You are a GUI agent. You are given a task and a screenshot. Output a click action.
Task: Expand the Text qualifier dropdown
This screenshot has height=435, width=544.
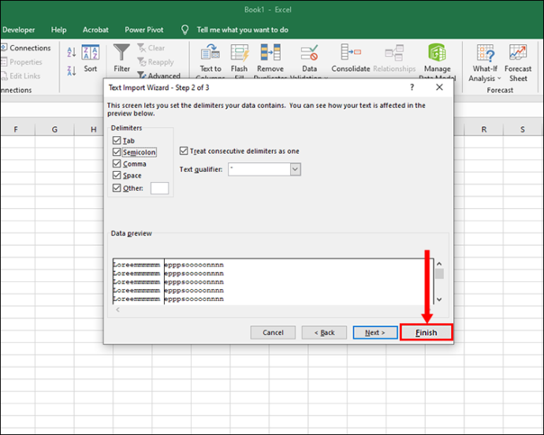(x=295, y=169)
